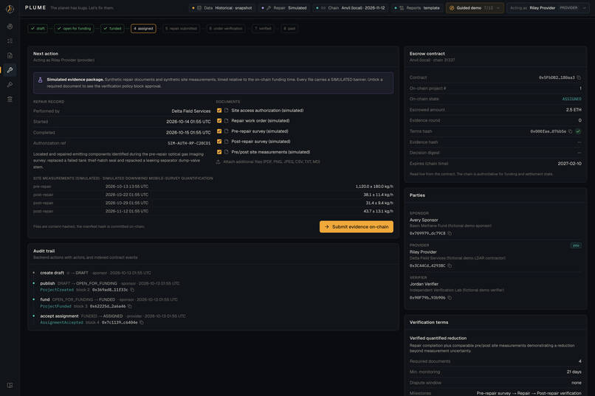This screenshot has width=595, height=396.
Task: Click the PLUME app title
Action: [x=35, y=8]
